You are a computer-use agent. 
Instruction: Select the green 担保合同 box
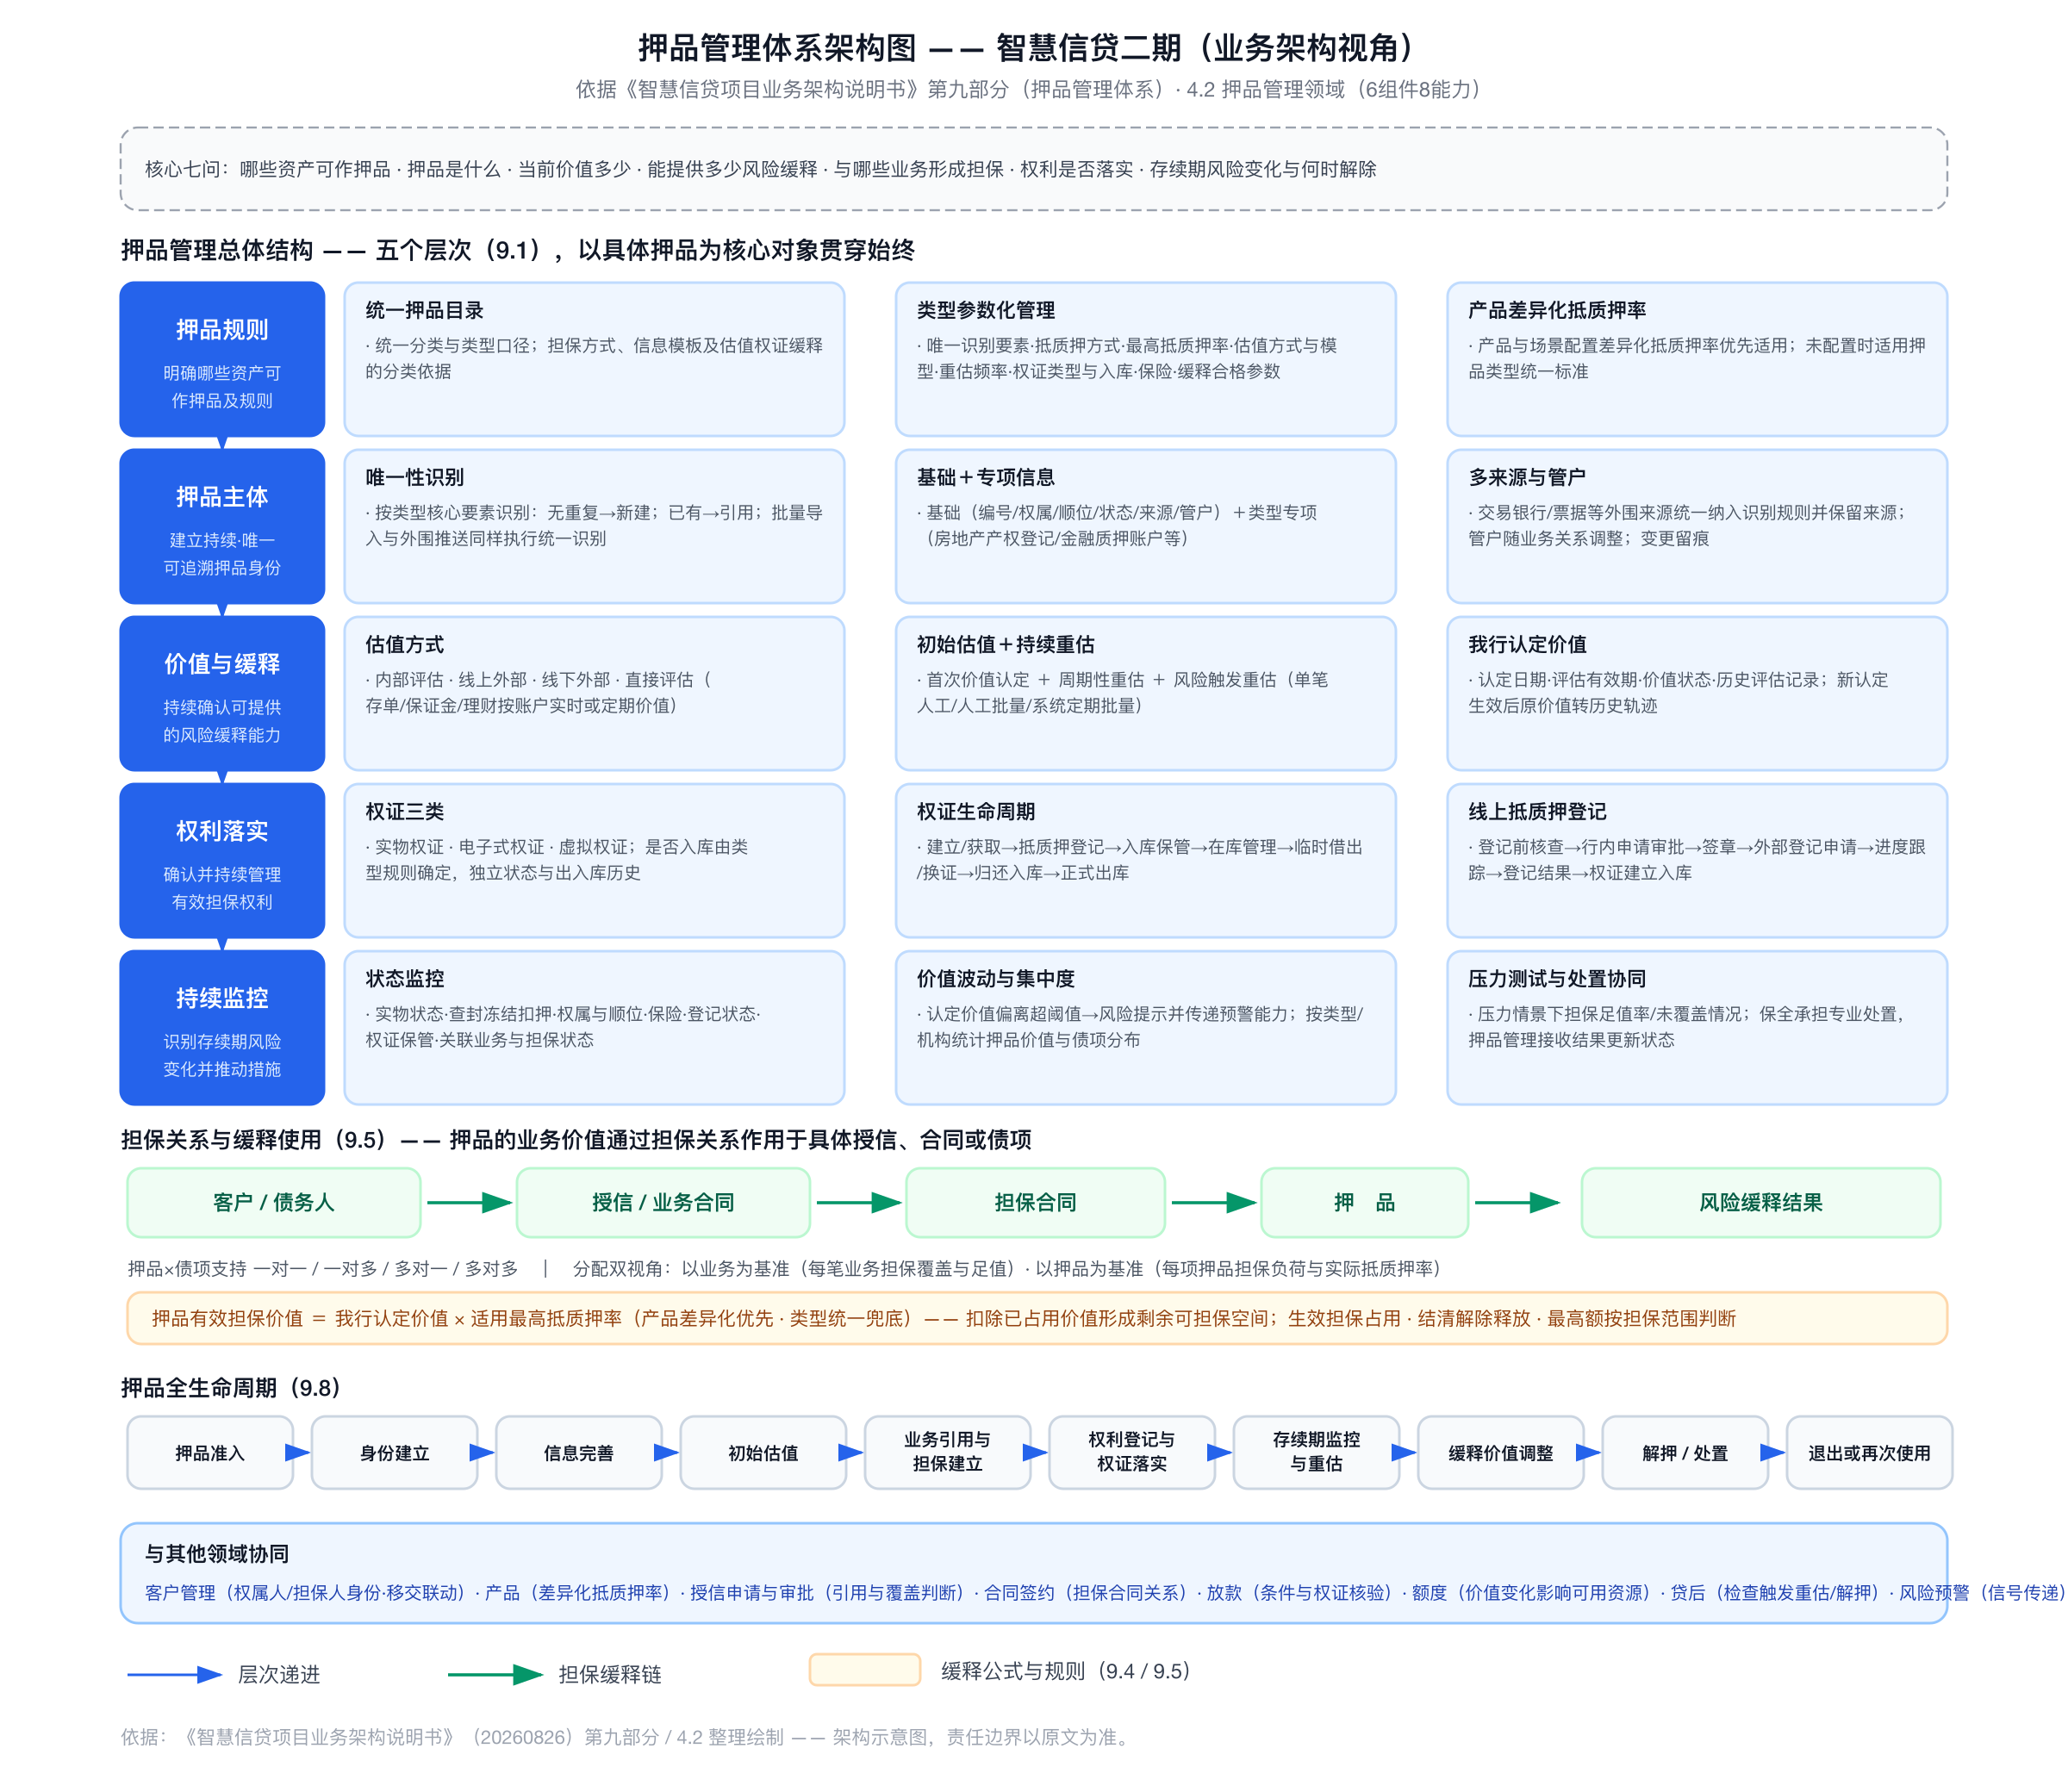[1035, 1202]
